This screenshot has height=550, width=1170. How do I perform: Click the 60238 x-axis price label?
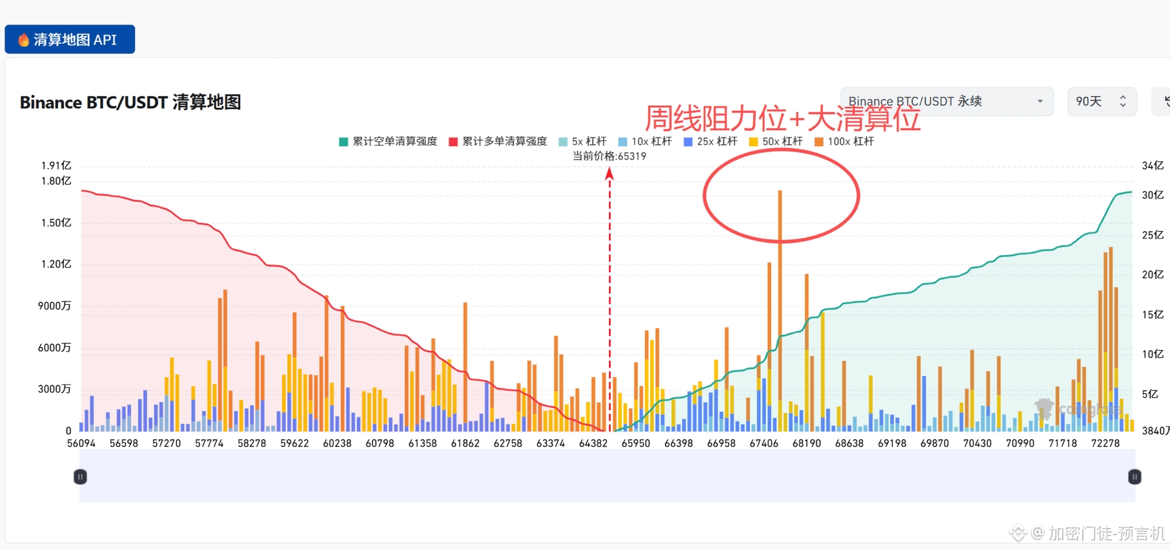click(x=337, y=443)
